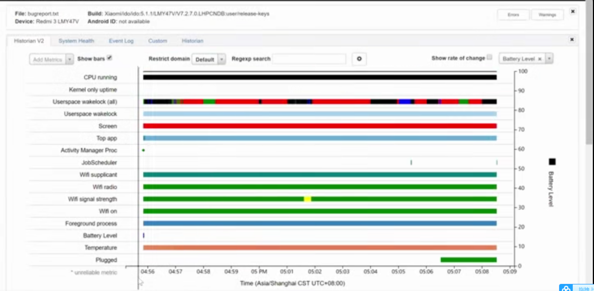
Task: Click green dot on Activity Manager Proc row
Action: [144, 150]
